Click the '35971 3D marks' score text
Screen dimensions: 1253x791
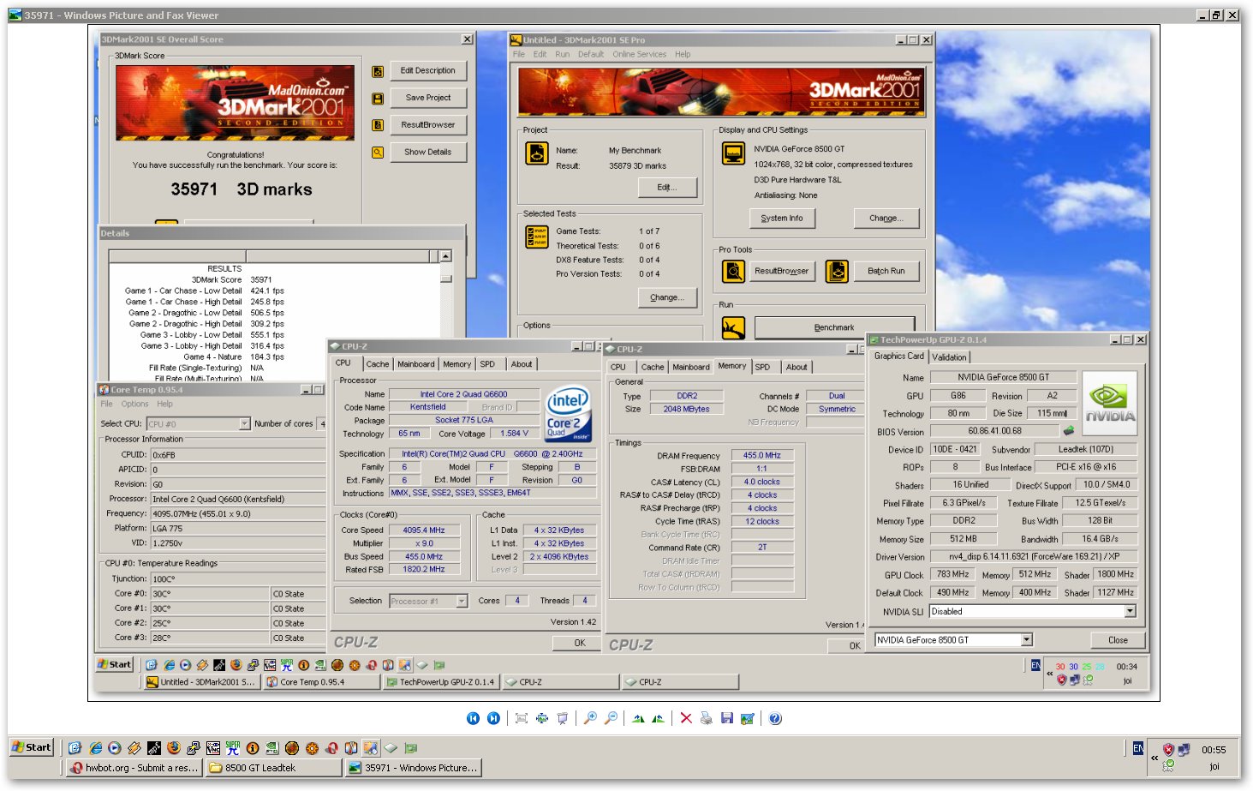pos(242,189)
